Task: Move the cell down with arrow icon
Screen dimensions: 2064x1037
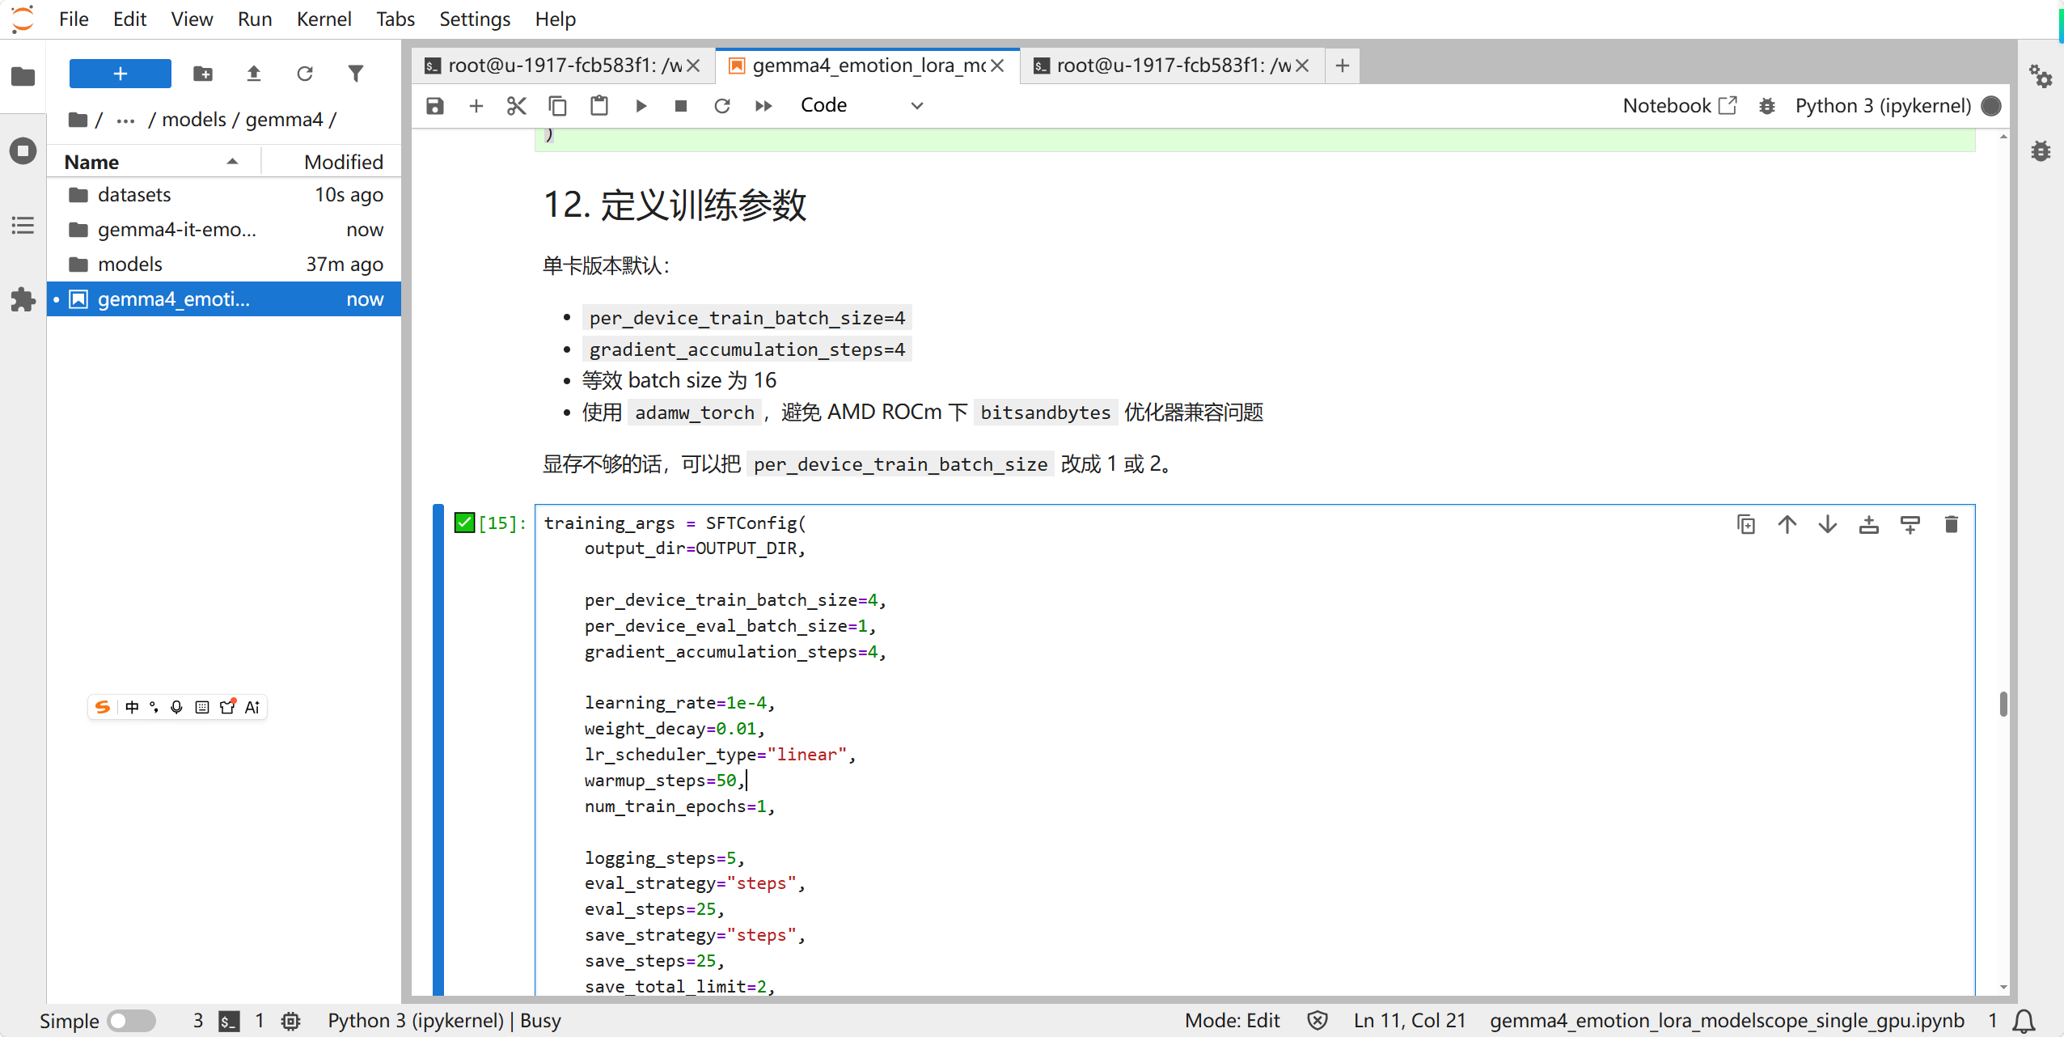Action: (x=1828, y=525)
